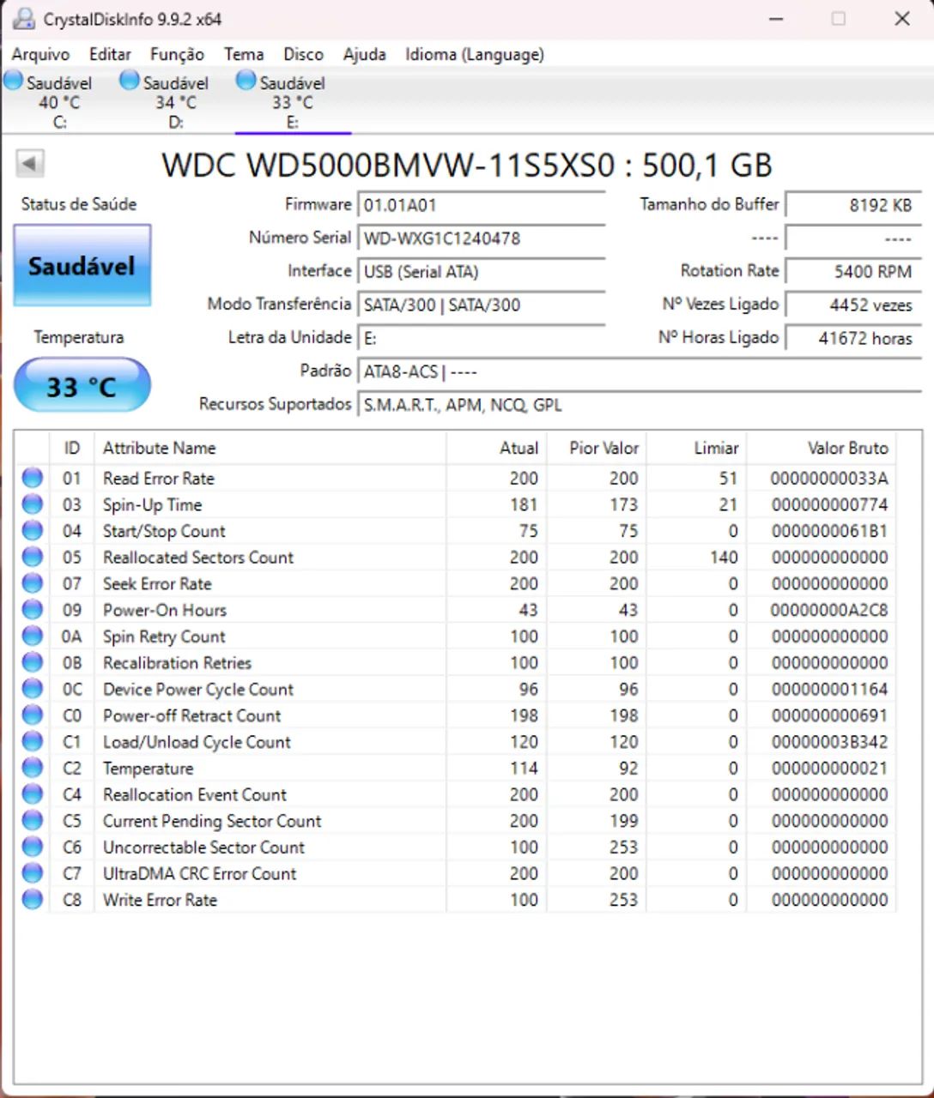Click the ID column header
934x1098 pixels.
pyautogui.click(x=72, y=448)
